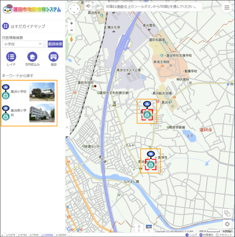Click the 上沼 pond label

[190, 135]
